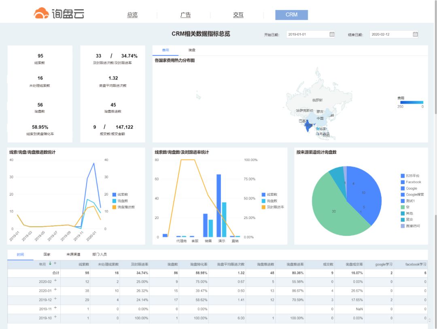Image resolution: width=437 pixels, height=329 pixels.
Task: Toggle 展会 pie legend entry
Action: 407,220
